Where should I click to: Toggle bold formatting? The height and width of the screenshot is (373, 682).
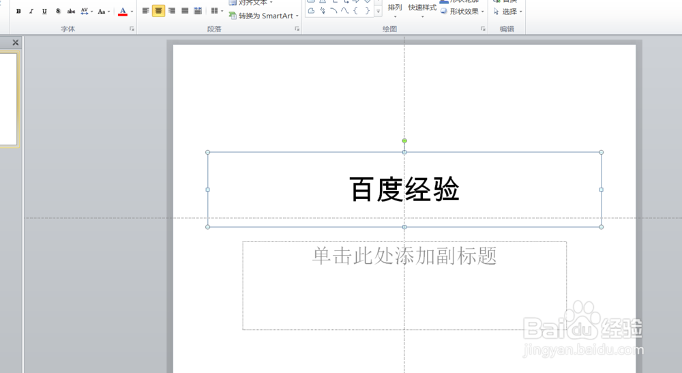18,12
